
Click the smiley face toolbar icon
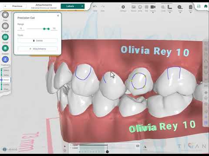(140, 7)
